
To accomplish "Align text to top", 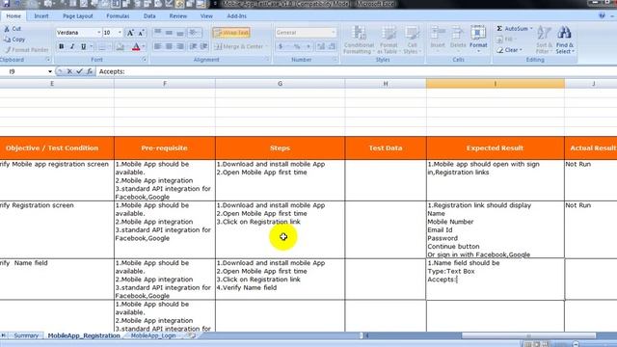I will (x=158, y=33).
